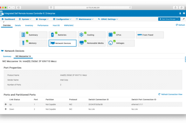Switch to the Performance tab
The image size is (186, 124).
click(x=43, y=25)
